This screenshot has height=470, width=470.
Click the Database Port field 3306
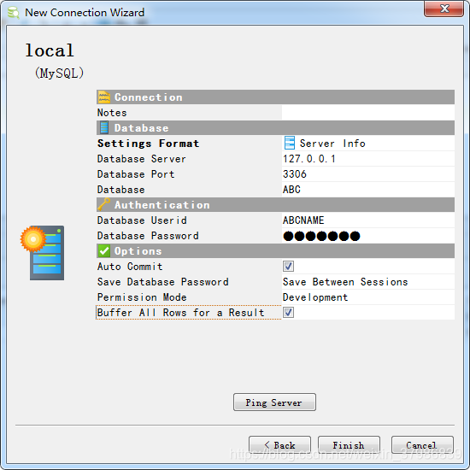[x=368, y=173]
